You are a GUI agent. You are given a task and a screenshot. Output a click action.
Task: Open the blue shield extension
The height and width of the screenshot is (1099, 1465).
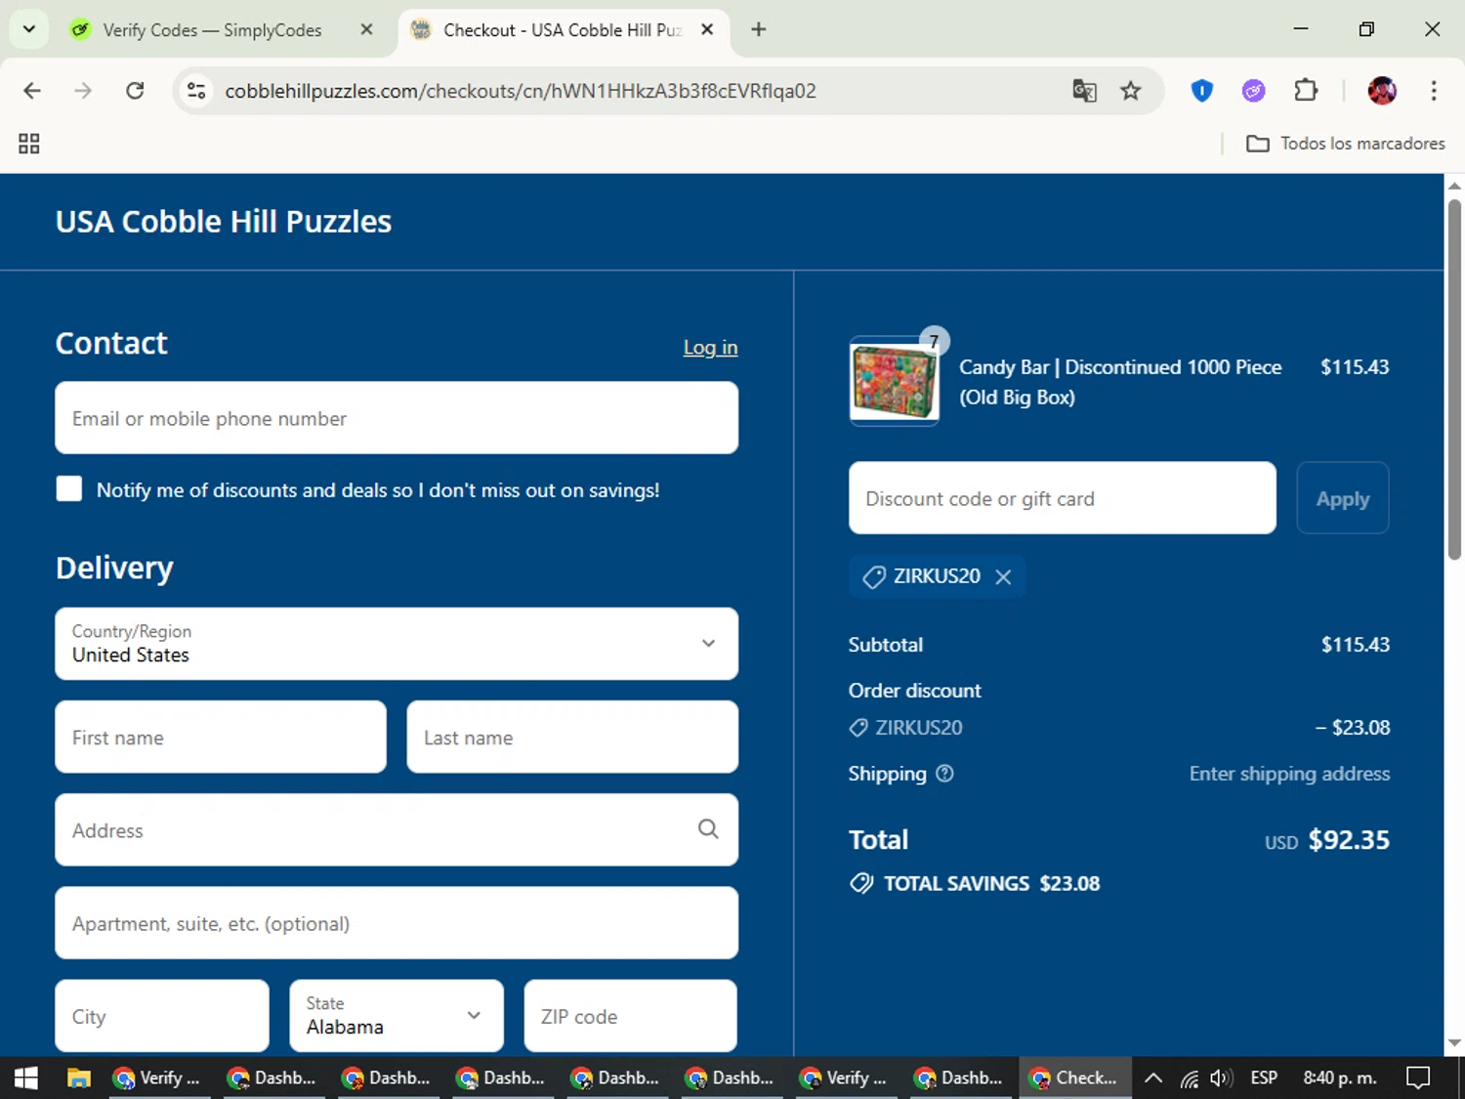click(1202, 91)
